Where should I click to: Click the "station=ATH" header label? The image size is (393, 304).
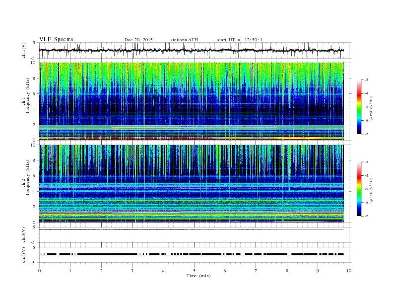point(184,40)
